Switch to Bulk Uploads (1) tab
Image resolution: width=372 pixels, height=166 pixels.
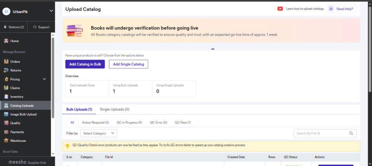coord(79,109)
